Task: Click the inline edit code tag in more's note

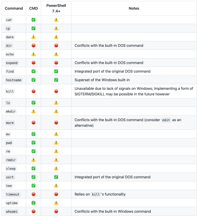Action: (166, 120)
